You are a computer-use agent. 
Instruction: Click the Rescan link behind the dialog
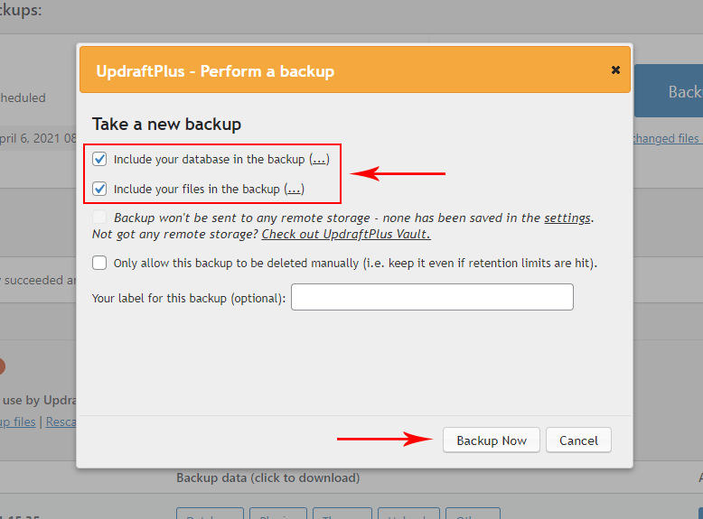61,422
